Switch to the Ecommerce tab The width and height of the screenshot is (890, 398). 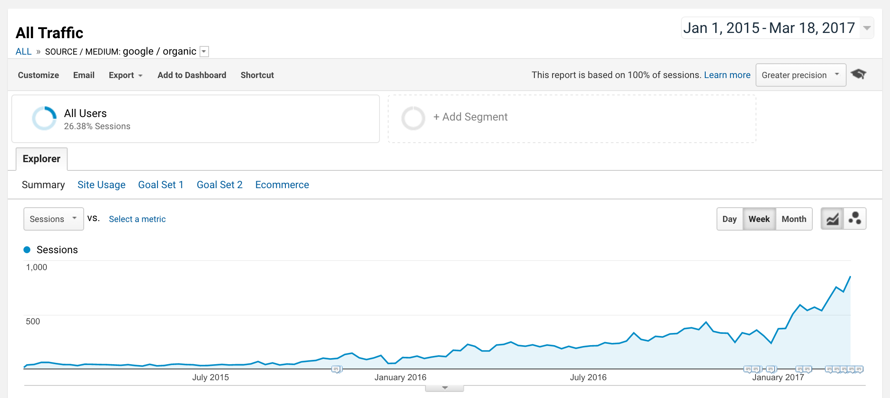click(x=282, y=185)
